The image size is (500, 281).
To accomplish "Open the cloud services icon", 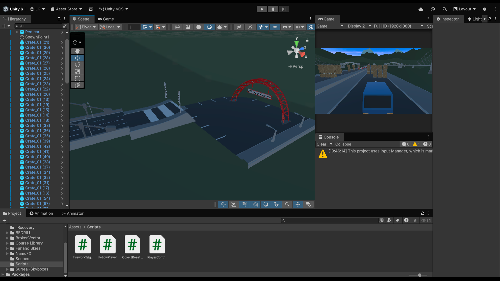I will pyautogui.click(x=421, y=9).
